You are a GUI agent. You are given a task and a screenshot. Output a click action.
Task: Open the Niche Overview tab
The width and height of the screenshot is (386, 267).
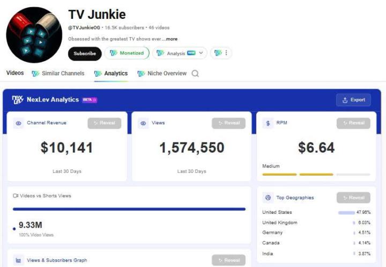pyautogui.click(x=162, y=73)
